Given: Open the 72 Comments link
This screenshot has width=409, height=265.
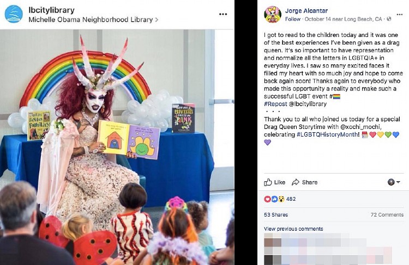Looking at the screenshot, I should (387, 215).
